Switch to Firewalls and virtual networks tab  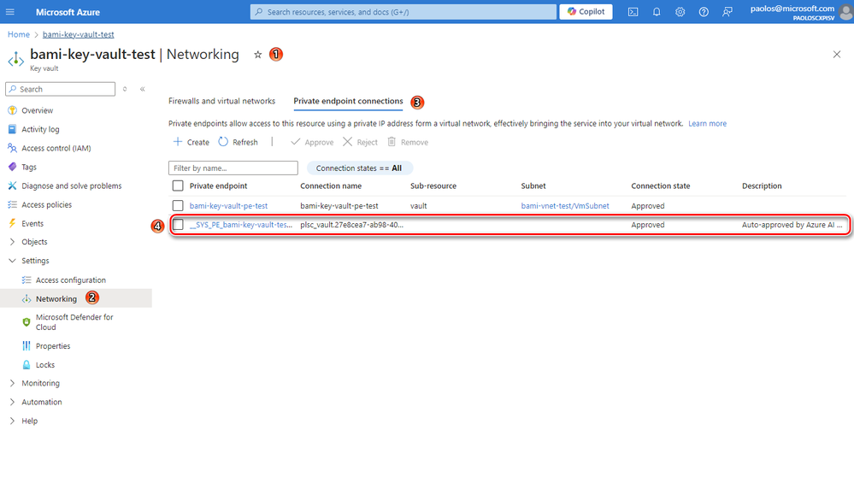[x=221, y=101]
